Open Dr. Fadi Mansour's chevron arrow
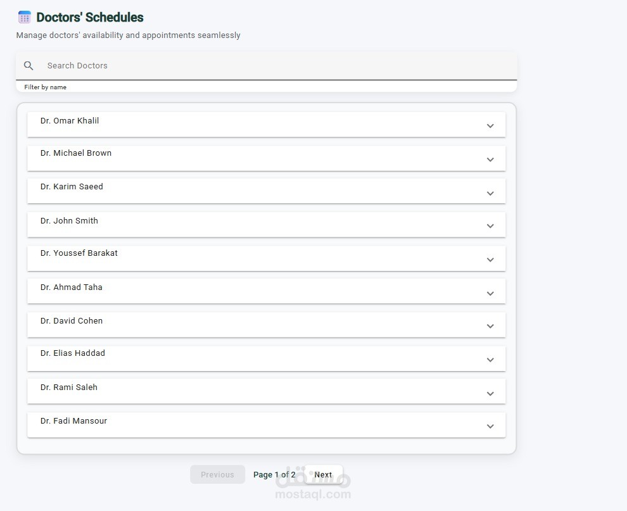 [x=490, y=426]
